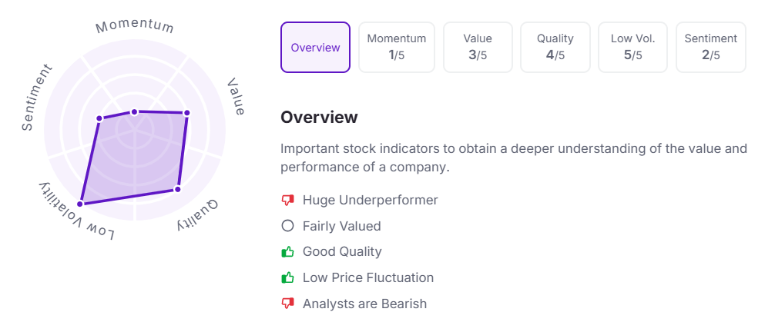Show the Quality 4/5 tab
Viewport: 775px width, 332px height.
pos(555,48)
